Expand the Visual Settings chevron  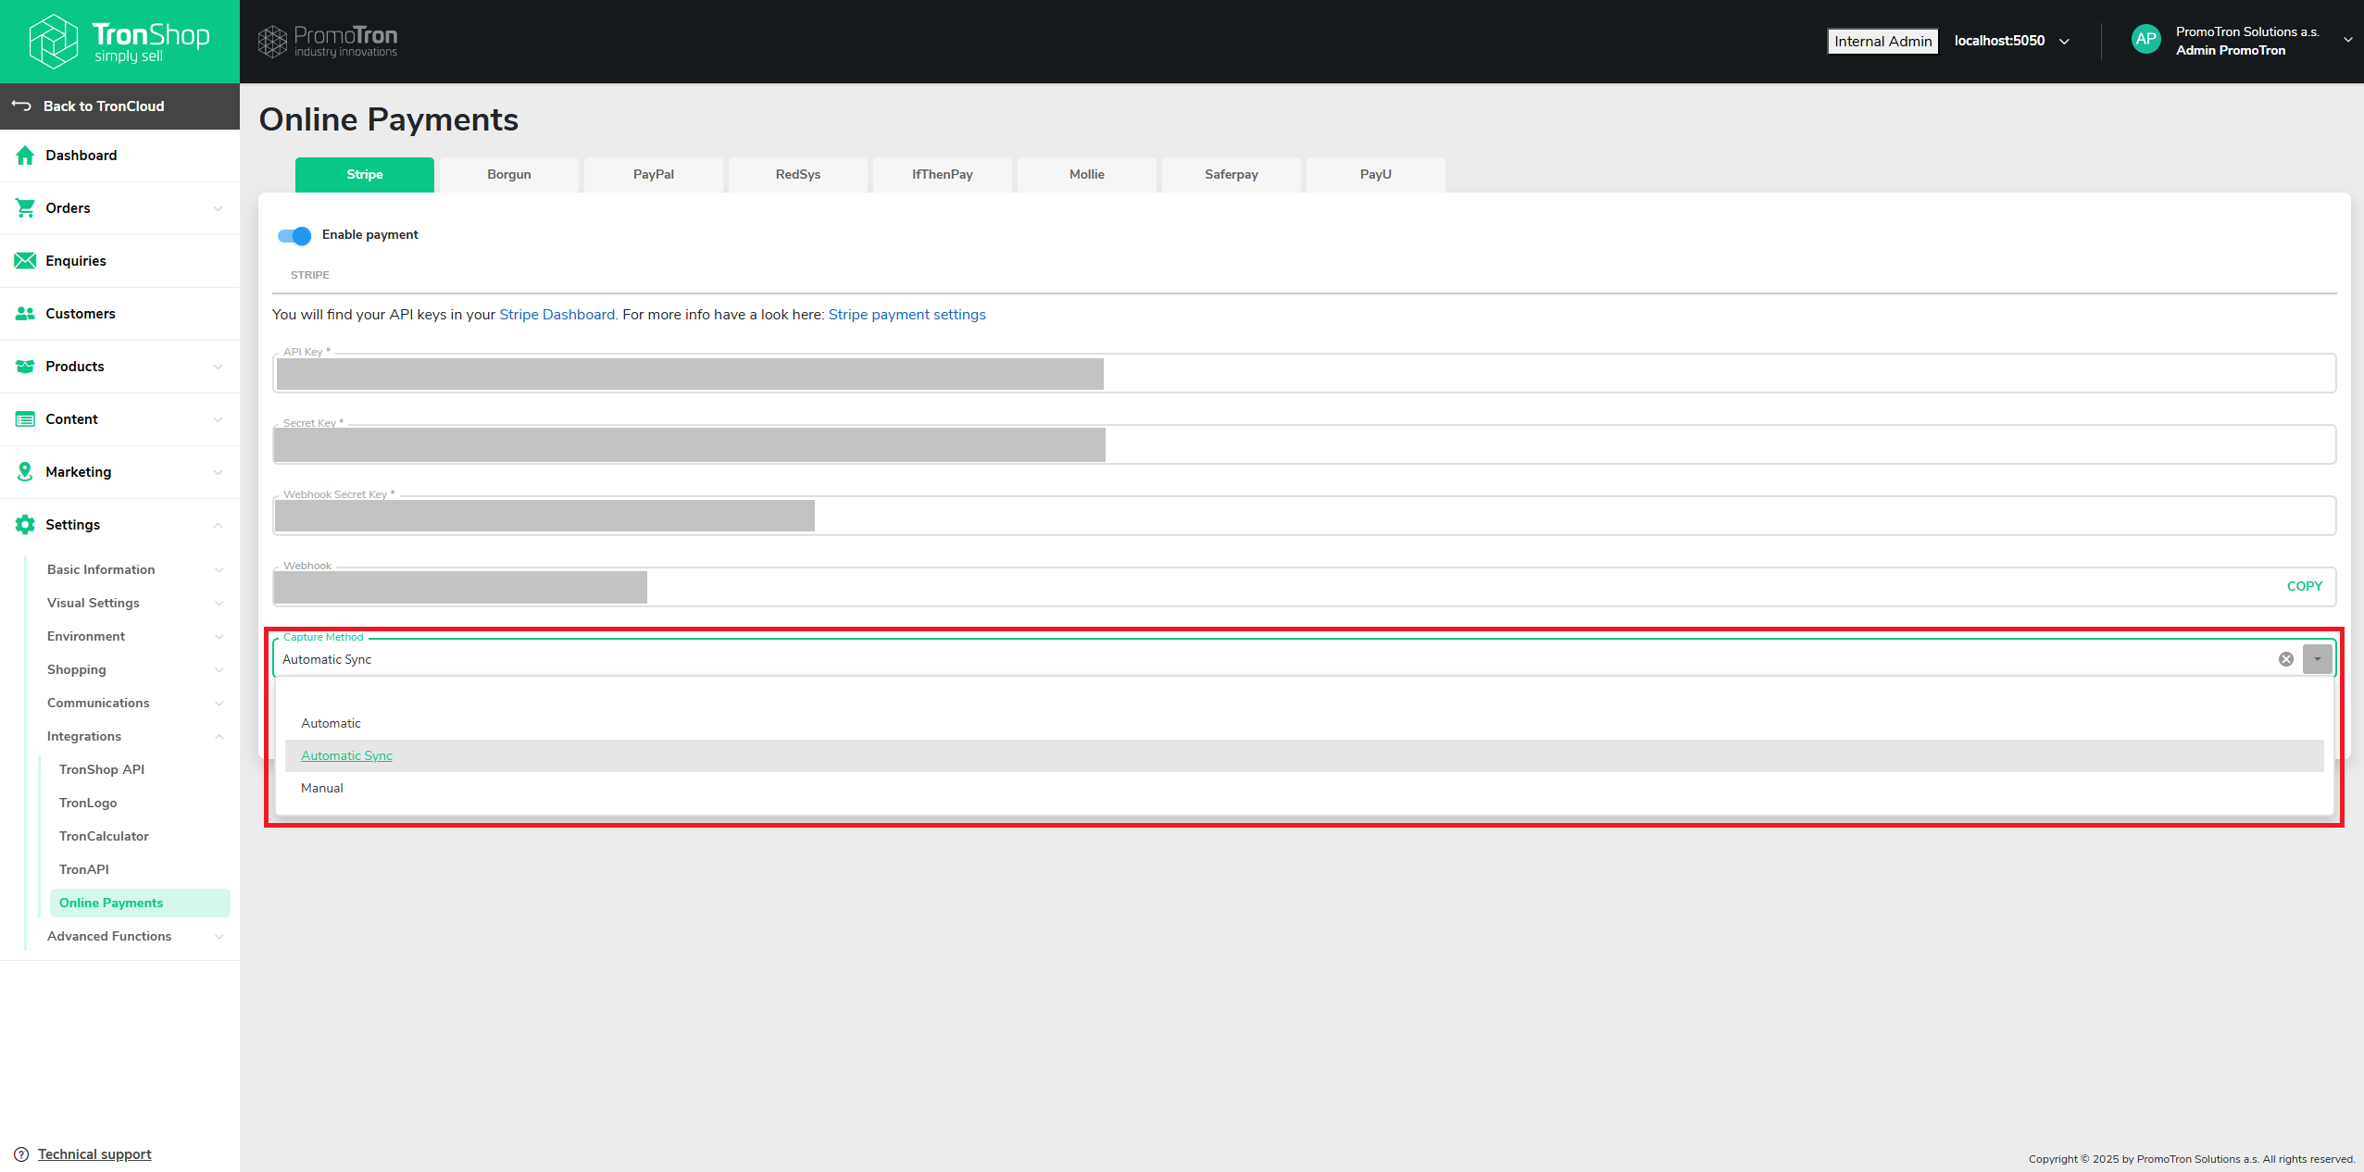[219, 603]
